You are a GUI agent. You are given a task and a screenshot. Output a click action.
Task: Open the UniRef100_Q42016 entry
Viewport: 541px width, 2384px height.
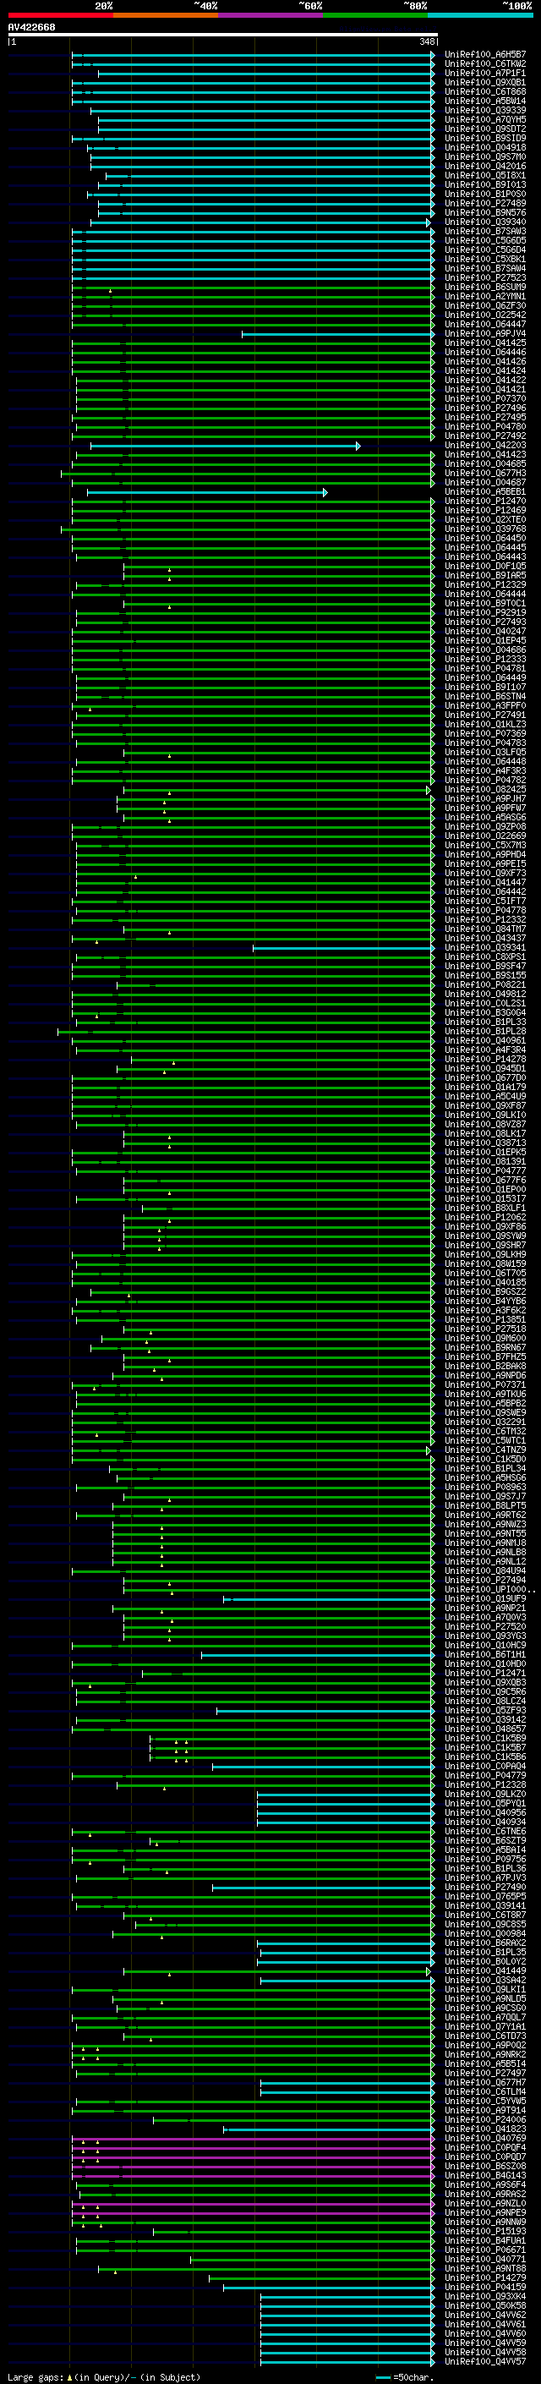coord(484,166)
